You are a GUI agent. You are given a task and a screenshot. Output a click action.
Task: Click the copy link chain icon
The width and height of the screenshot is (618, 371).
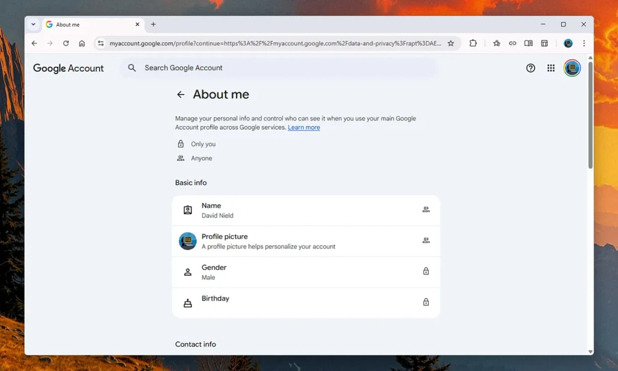(512, 43)
